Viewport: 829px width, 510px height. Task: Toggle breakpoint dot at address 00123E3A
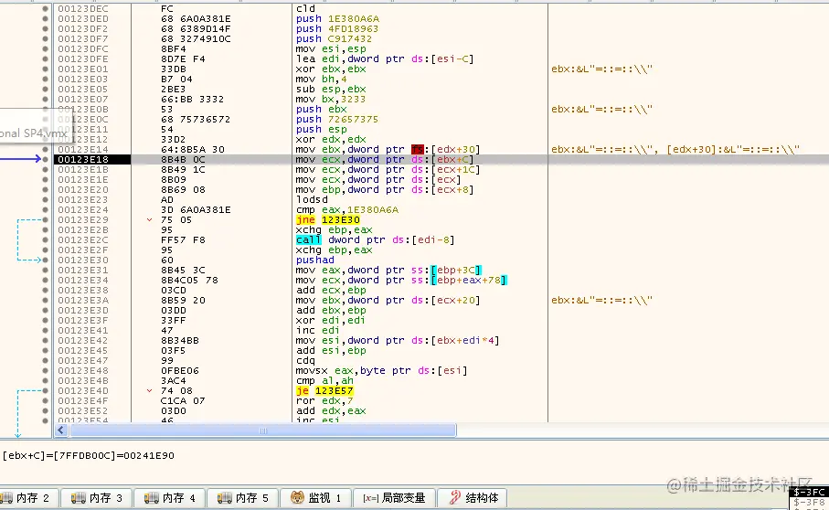tap(45, 300)
